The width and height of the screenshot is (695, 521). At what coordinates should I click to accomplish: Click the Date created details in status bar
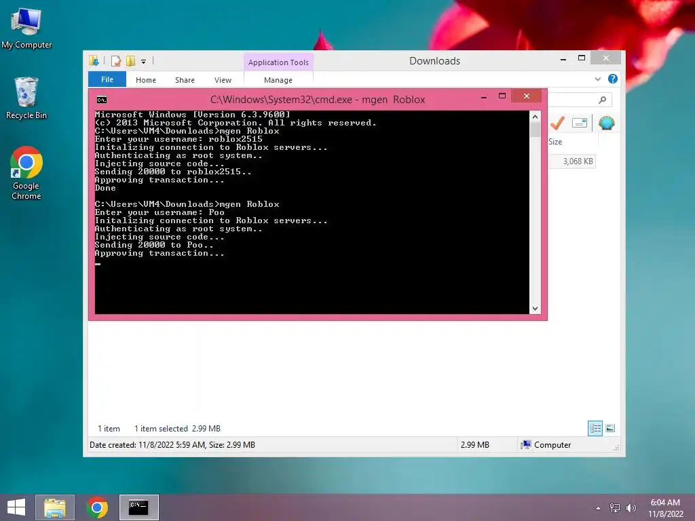172,445
